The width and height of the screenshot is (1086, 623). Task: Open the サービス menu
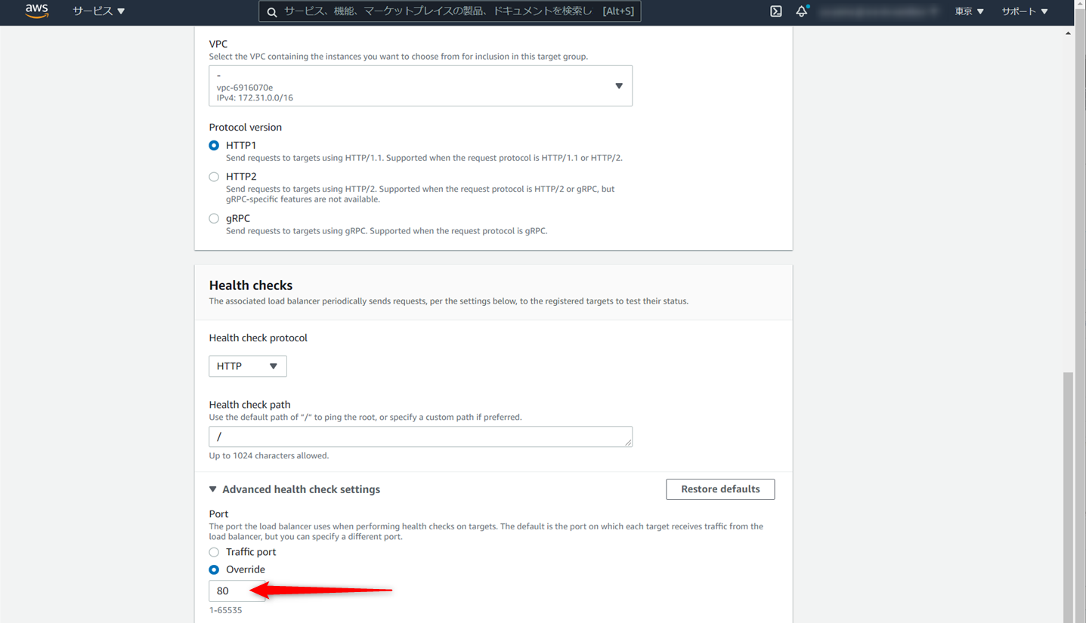tap(97, 11)
